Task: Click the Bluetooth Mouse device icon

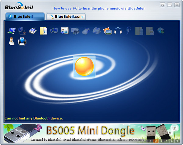Action: [86, 30]
